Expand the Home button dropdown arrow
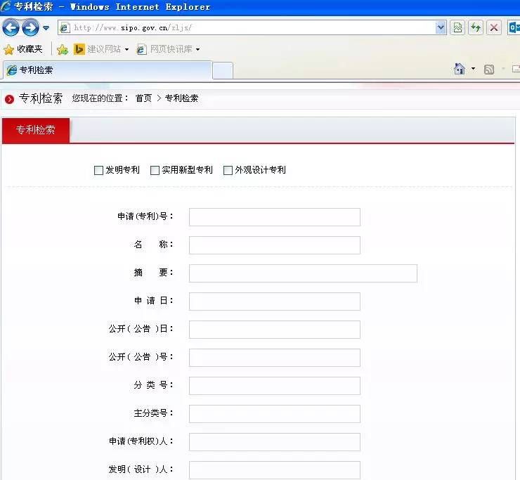Viewport: 520px width, 480px height. [x=473, y=69]
